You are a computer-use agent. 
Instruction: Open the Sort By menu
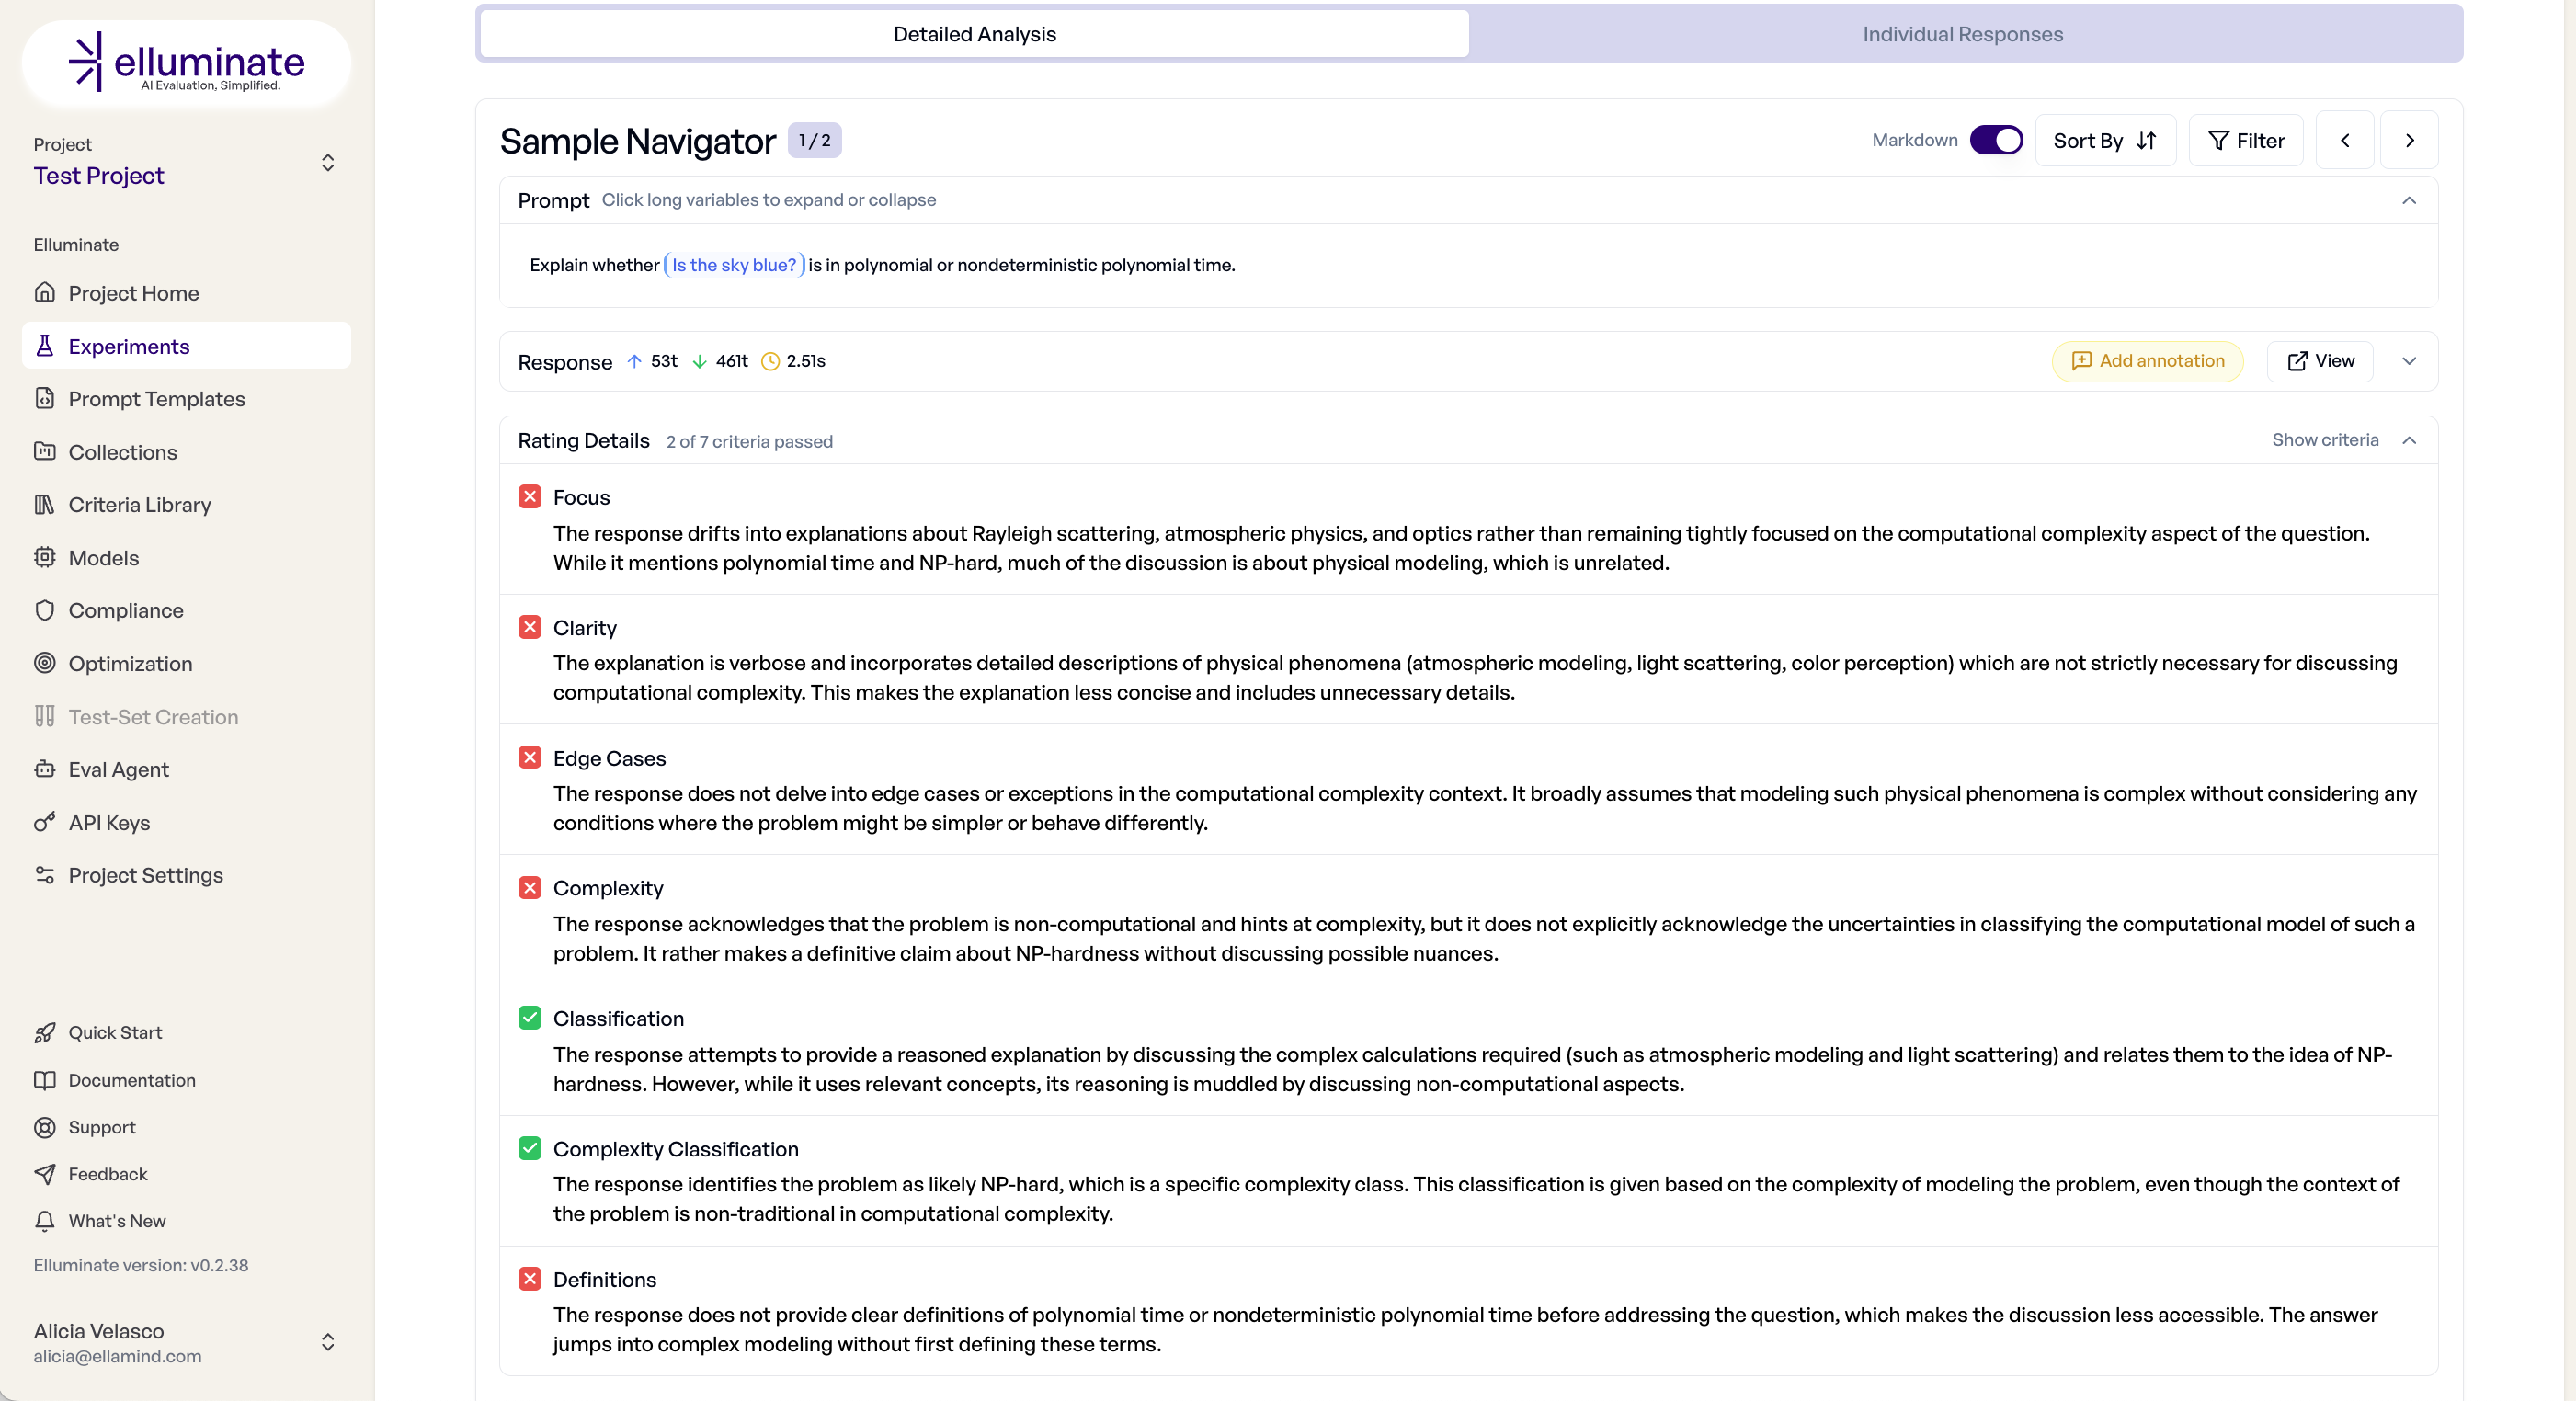(2104, 140)
